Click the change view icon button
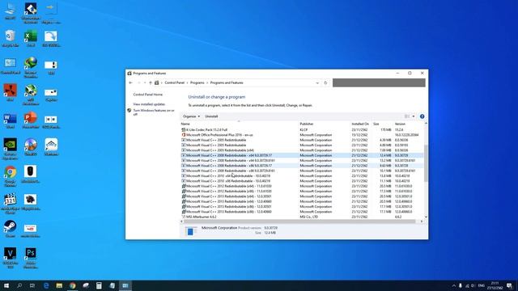Image resolution: width=518 pixels, height=291 pixels. pos(407,116)
